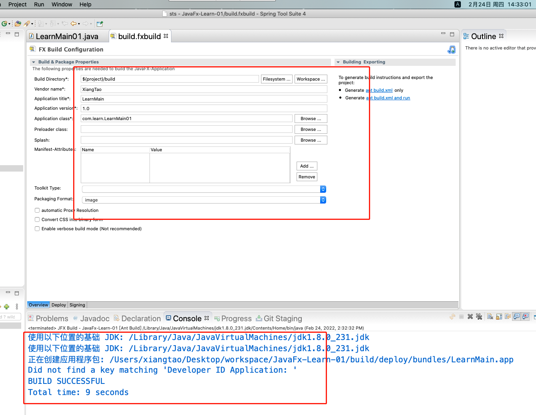Enable automatic Proxy Resolution checkbox
The height and width of the screenshot is (415, 536).
(x=37, y=210)
